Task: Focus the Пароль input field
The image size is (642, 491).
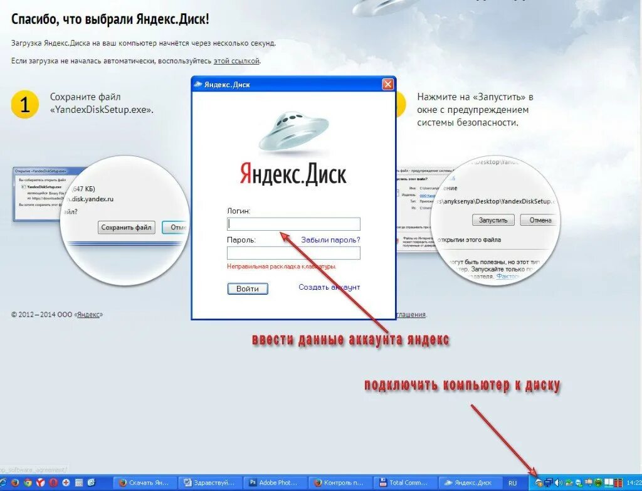Action: pyautogui.click(x=293, y=253)
